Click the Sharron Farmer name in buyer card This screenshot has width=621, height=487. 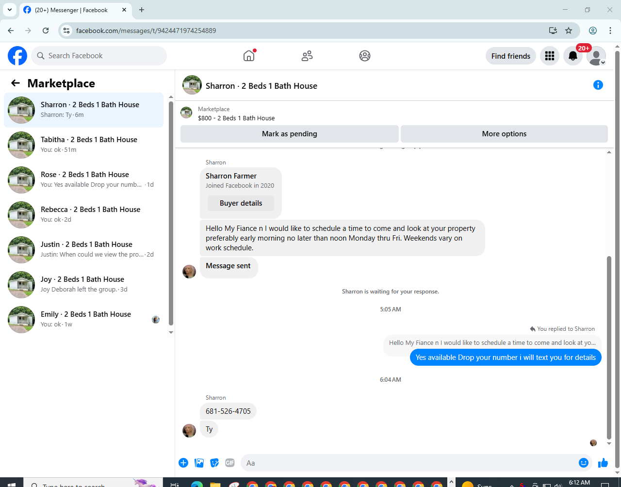tap(231, 176)
